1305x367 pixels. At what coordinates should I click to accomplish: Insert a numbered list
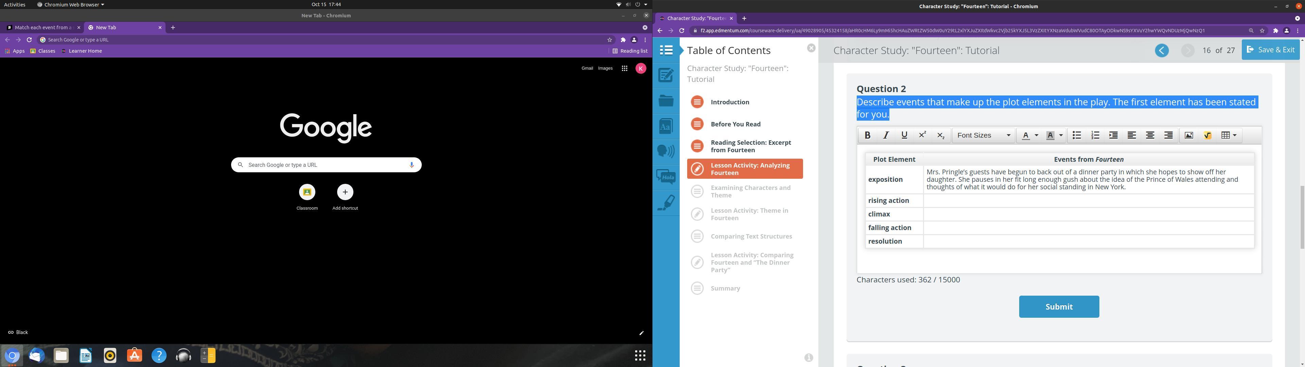pyautogui.click(x=1095, y=135)
